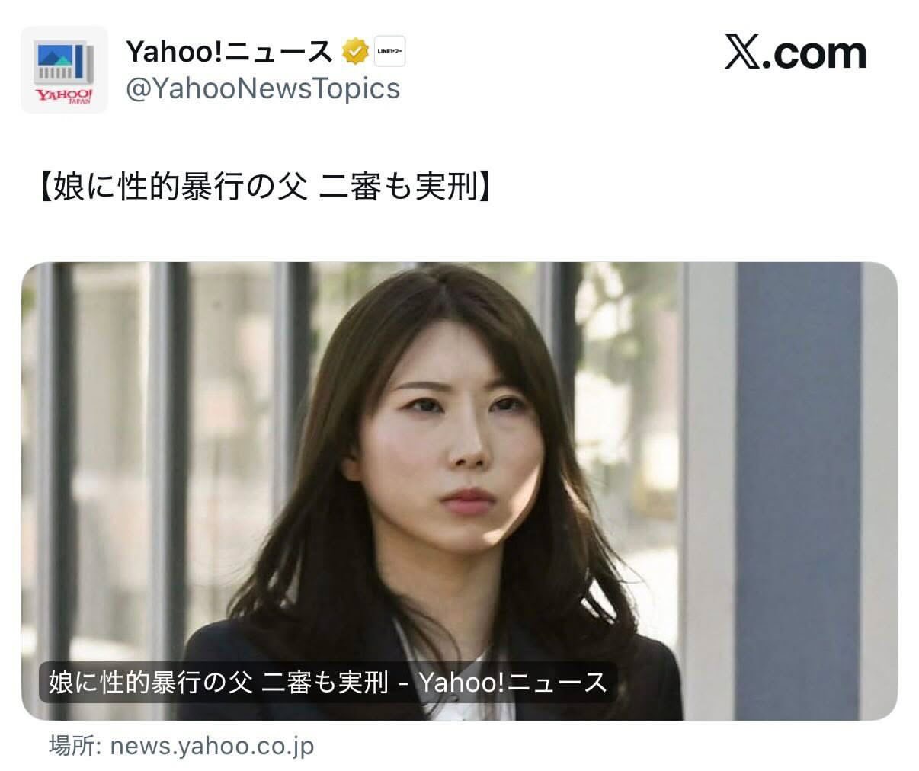Open the @YahooNewsTopics handle

[x=262, y=88]
